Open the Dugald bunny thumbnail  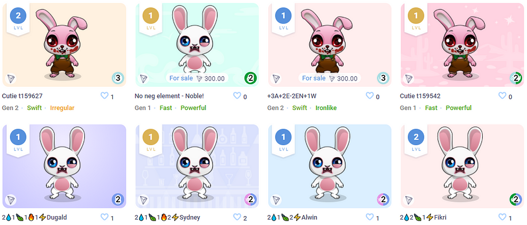tap(64, 166)
